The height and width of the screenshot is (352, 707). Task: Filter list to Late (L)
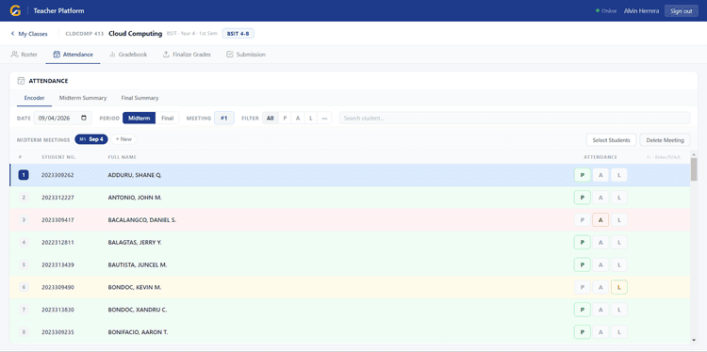311,119
